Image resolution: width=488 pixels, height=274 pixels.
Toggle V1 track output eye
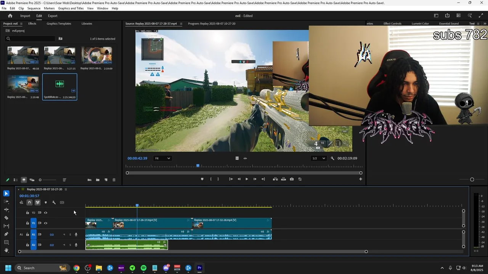(x=45, y=223)
